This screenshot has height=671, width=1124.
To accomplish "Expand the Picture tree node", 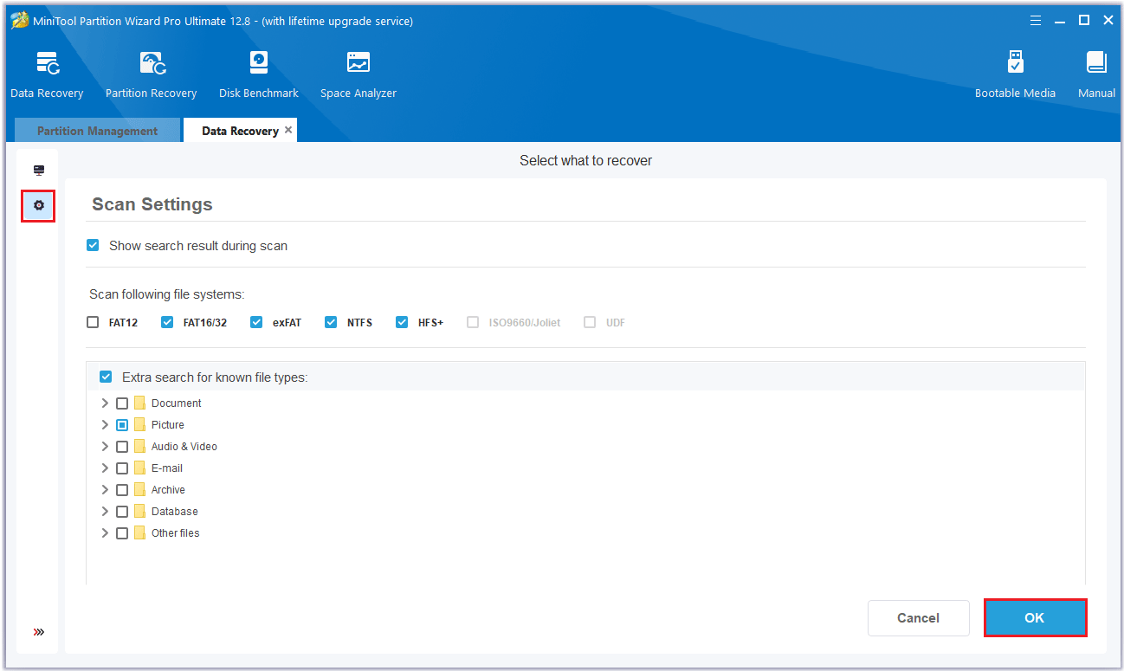I will (105, 425).
